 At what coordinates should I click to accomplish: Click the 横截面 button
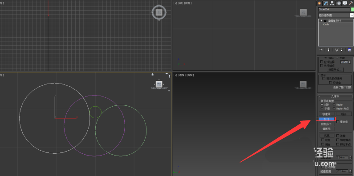[326, 129]
